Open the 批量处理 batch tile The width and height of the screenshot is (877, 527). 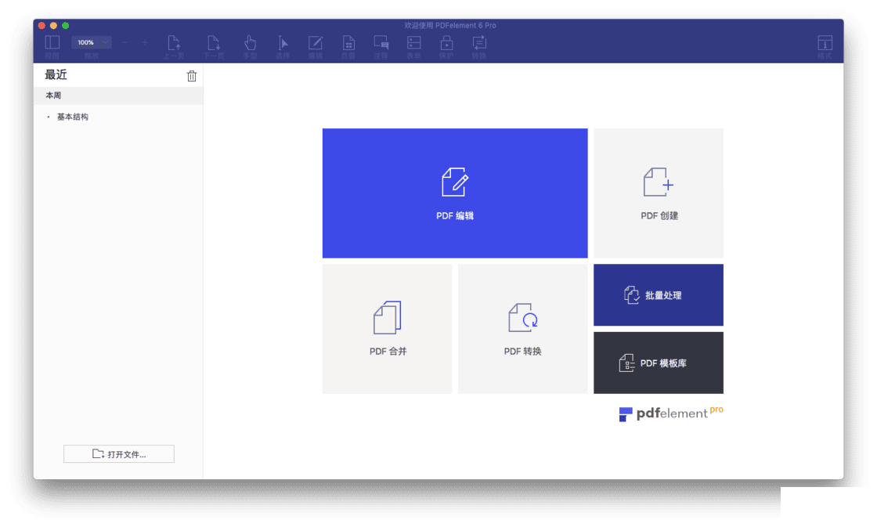pyautogui.click(x=659, y=295)
